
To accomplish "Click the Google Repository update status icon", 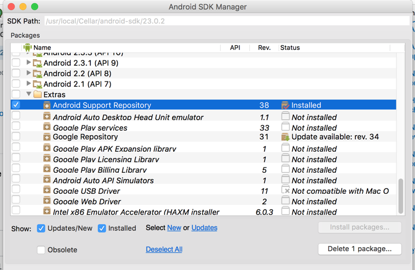I will (285, 137).
